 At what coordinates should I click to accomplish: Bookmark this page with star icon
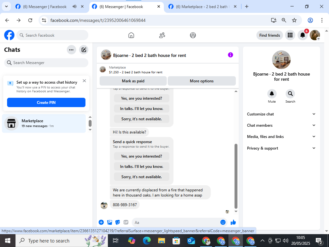click(294, 20)
